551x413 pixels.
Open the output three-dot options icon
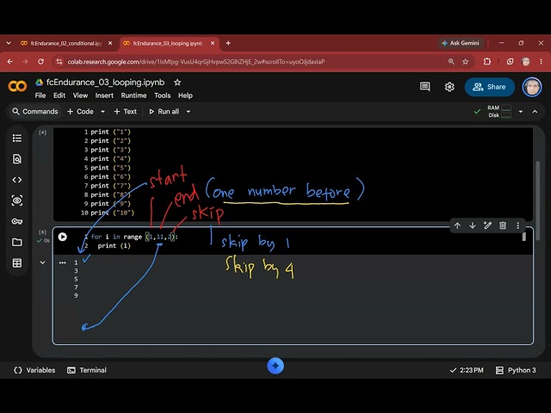(63, 262)
